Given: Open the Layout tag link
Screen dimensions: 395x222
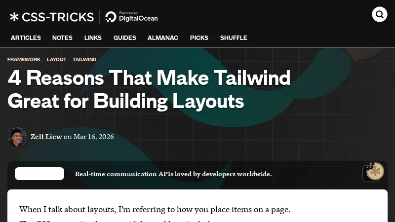Looking at the screenshot, I should (56, 59).
